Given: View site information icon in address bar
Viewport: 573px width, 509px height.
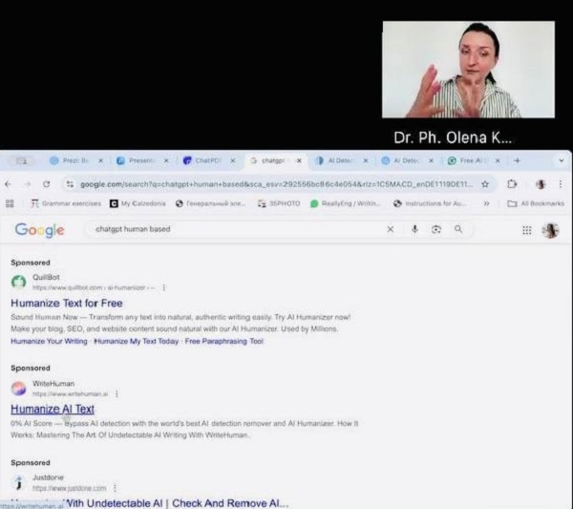Looking at the screenshot, I should click(x=70, y=184).
